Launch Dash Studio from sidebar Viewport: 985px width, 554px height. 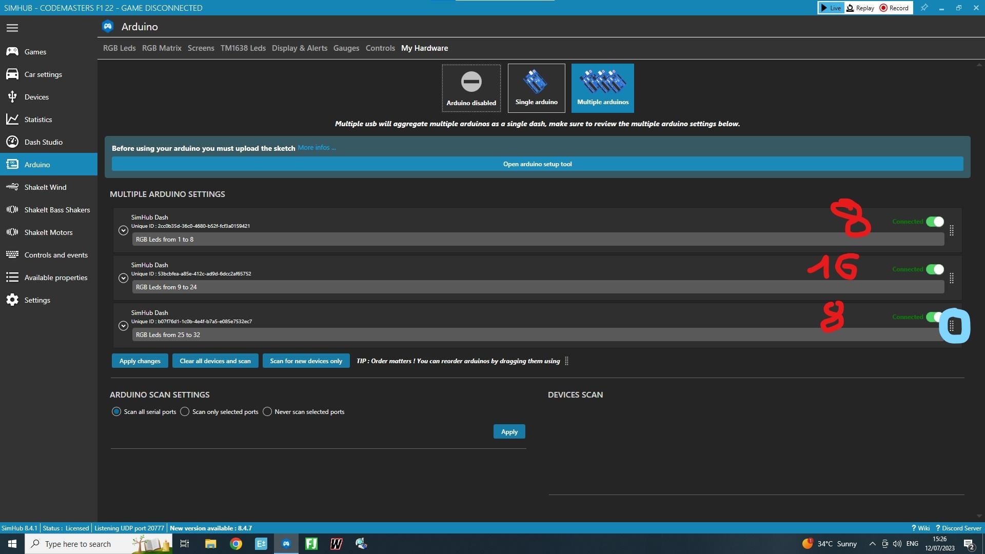(49, 142)
